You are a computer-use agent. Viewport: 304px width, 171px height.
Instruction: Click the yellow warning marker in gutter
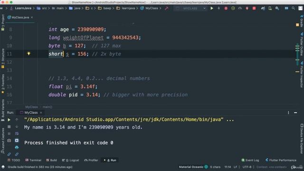[297, 25]
